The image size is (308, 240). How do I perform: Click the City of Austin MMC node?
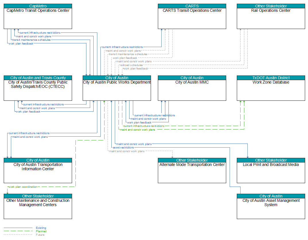[x=192, y=88]
